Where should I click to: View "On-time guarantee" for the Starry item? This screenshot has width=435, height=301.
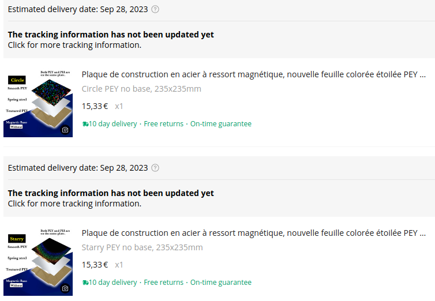coord(221,283)
